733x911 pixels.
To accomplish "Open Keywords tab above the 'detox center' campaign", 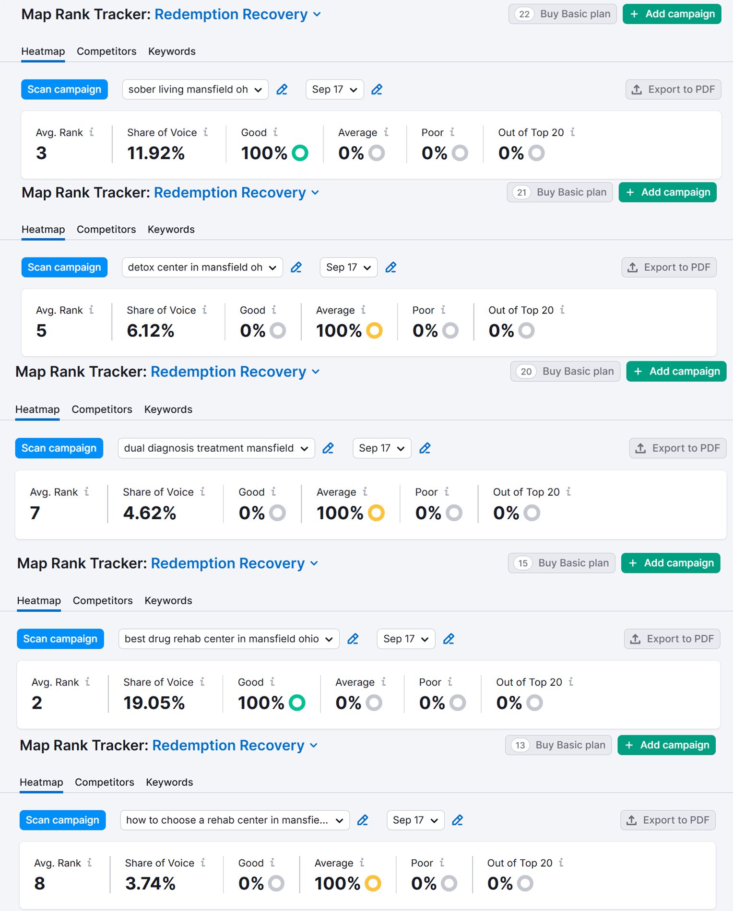I will tap(171, 230).
